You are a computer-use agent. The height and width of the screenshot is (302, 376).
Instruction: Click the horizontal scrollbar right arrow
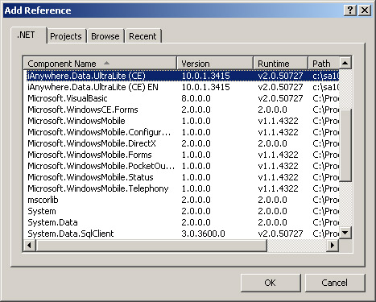point(333,245)
